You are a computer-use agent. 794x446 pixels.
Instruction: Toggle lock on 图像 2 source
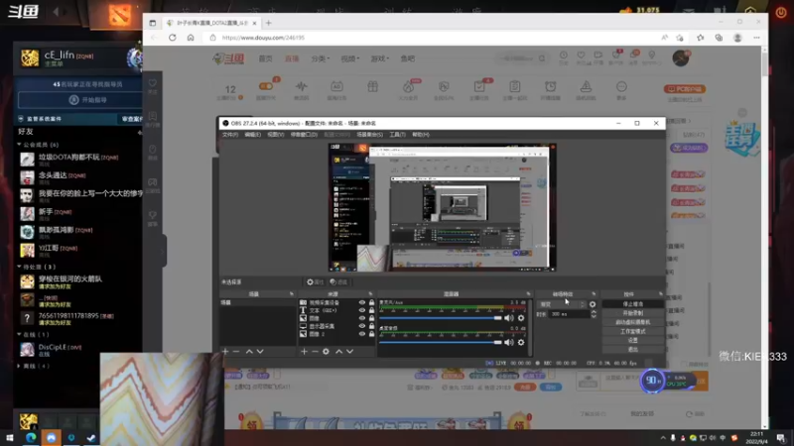(x=371, y=334)
